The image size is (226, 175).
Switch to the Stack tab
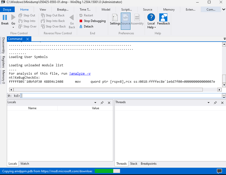134,164
